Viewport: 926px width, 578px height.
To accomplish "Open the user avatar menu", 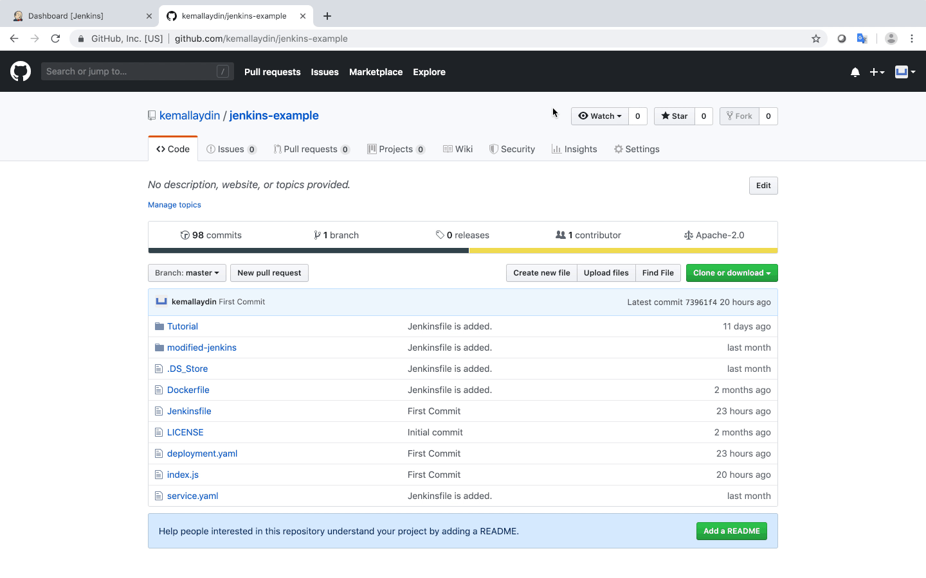I will click(x=905, y=72).
